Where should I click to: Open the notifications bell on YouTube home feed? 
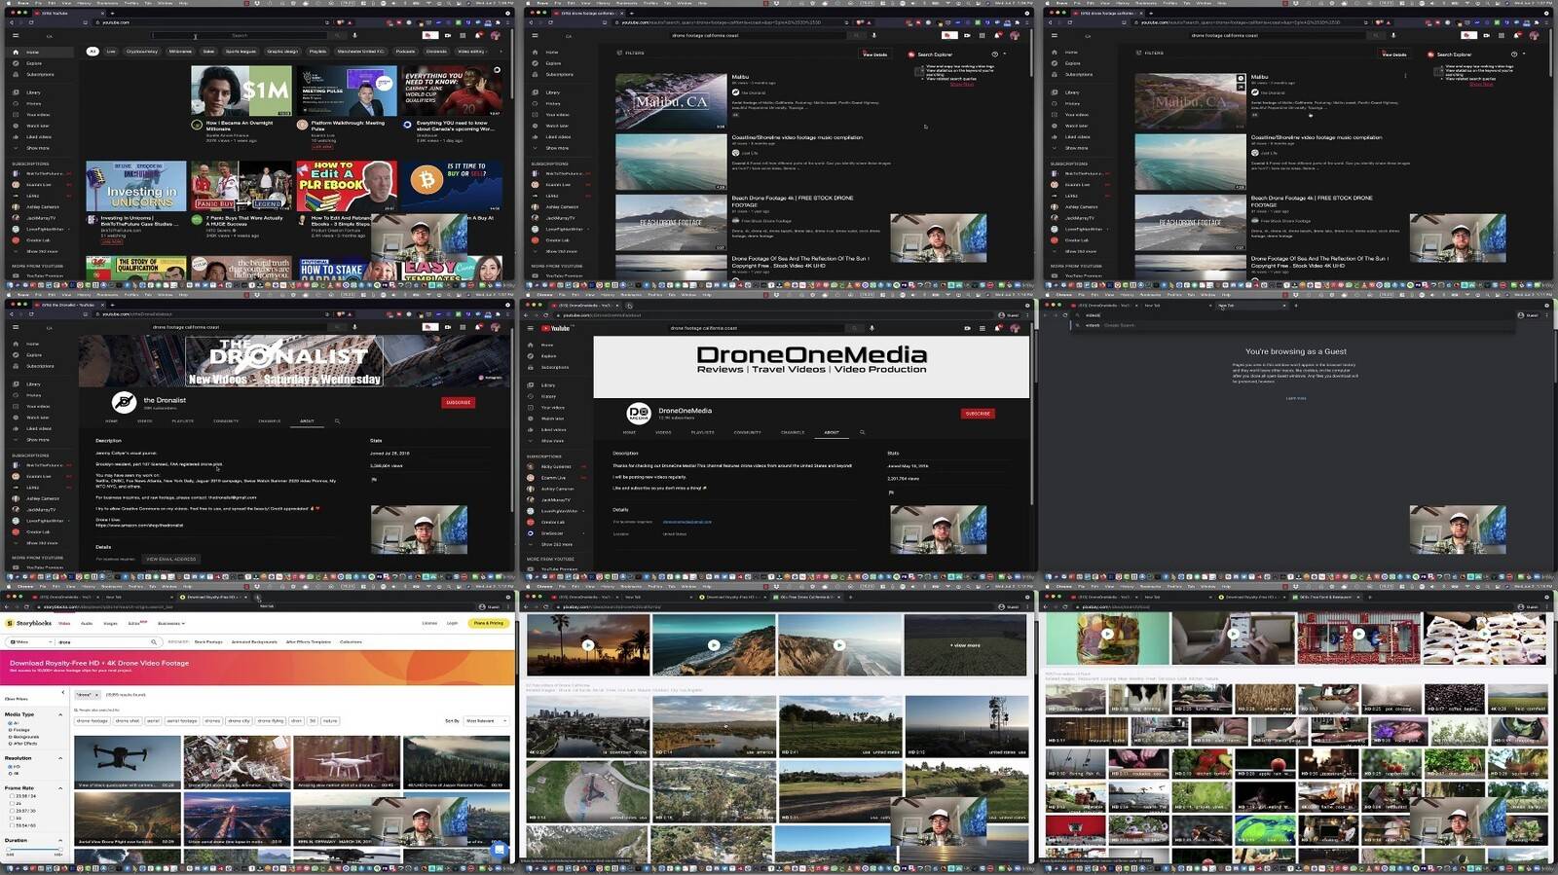(478, 36)
